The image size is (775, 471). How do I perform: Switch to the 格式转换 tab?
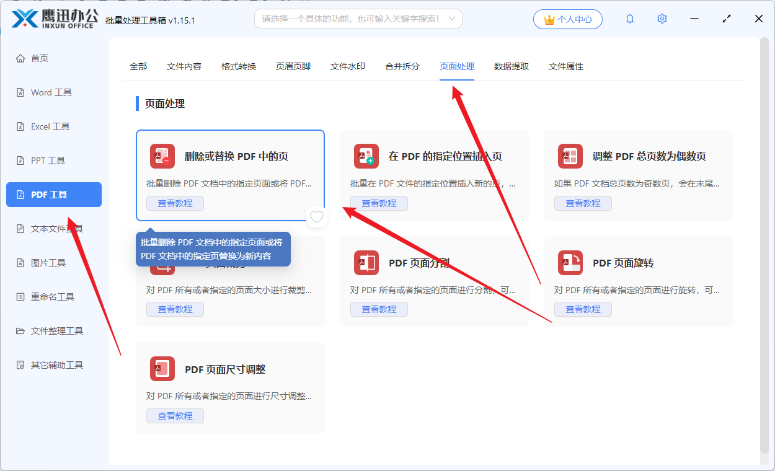coord(239,66)
